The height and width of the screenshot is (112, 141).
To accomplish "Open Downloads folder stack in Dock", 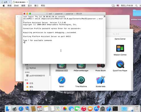I will 124,109.
